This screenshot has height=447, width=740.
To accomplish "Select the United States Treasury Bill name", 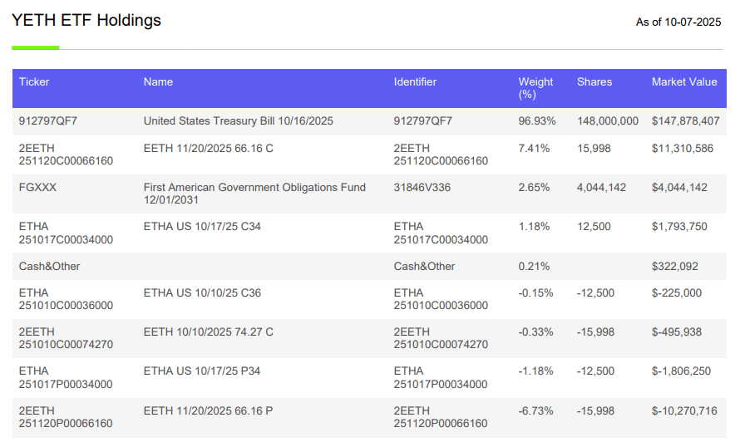I will pyautogui.click(x=238, y=121).
